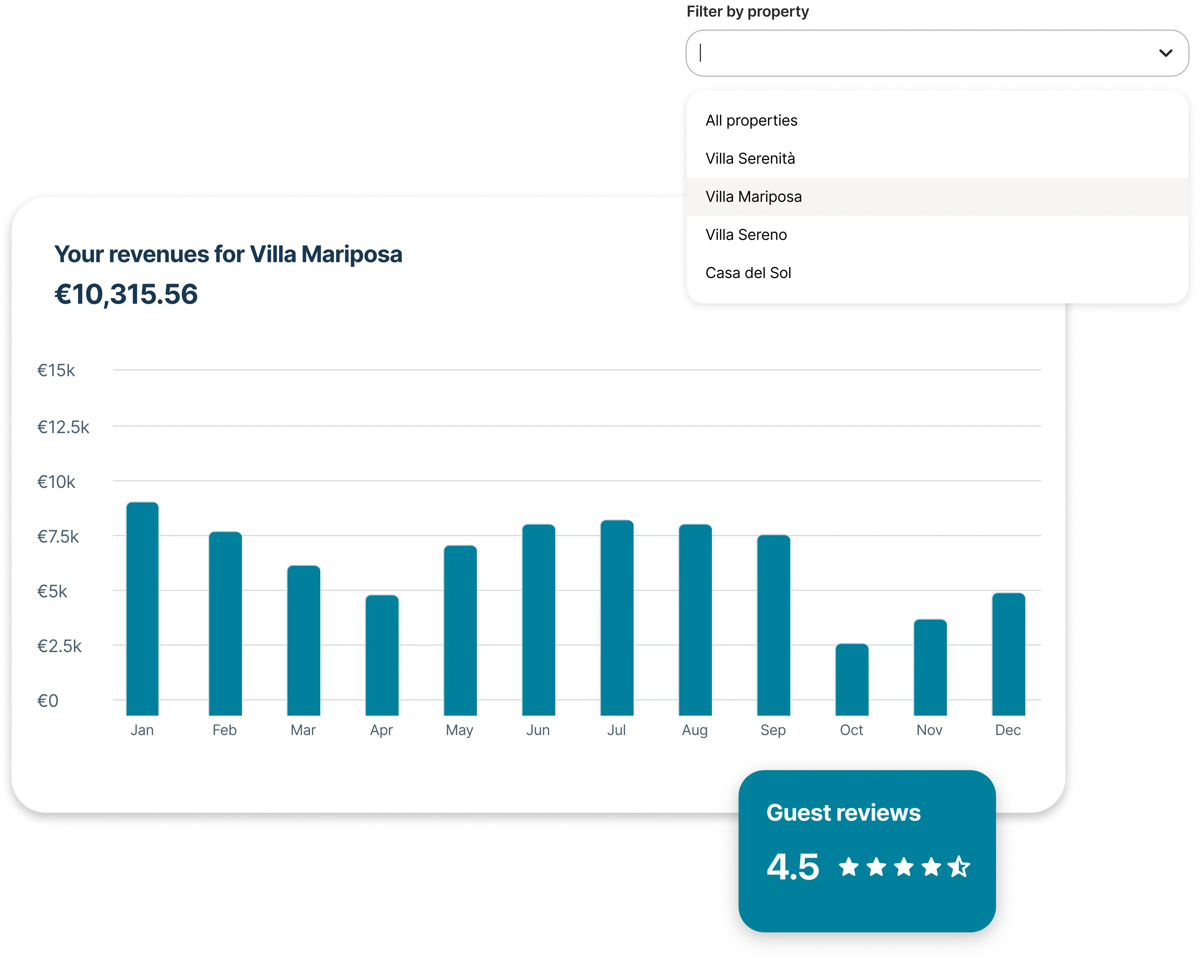Click the 4.5 rating score
The image size is (1198, 967).
point(792,867)
